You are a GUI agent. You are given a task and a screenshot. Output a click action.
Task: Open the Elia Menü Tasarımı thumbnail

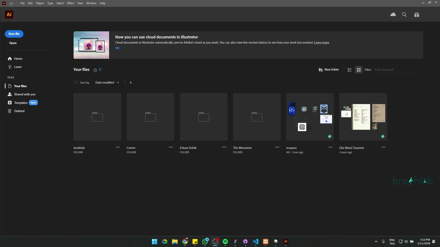pos(363,117)
